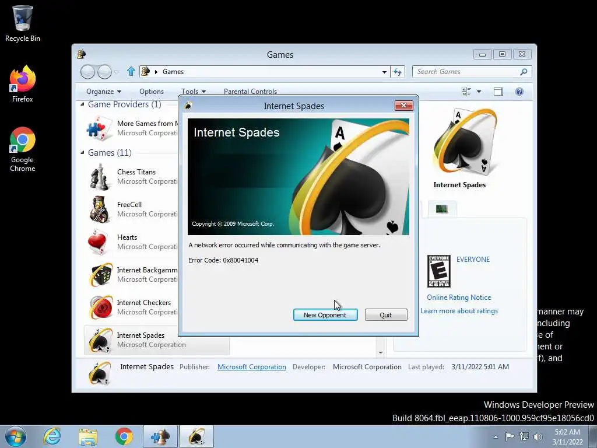Click the Internet Checkers name text
597x448 pixels.
(x=144, y=303)
